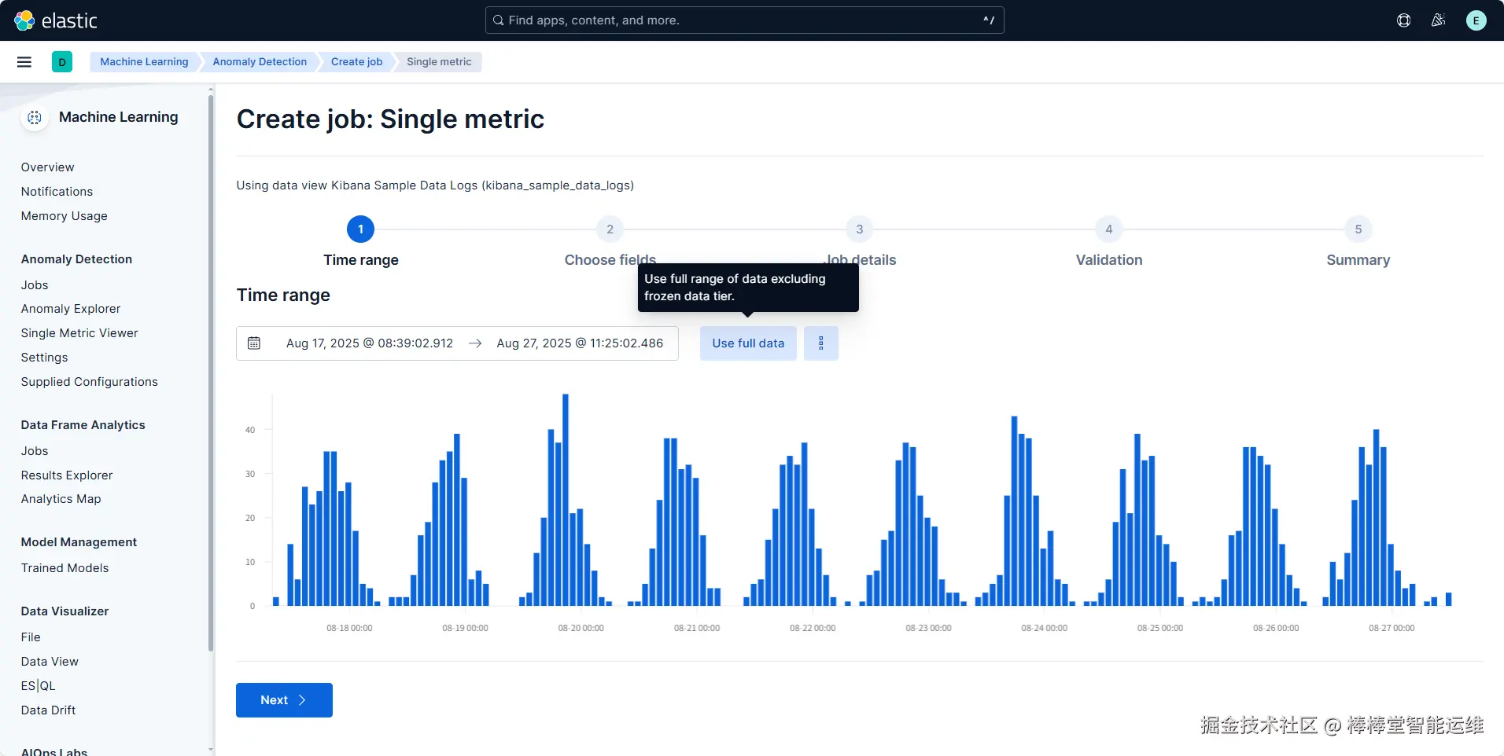This screenshot has width=1504, height=756.
Task: Focus the Find apps search field
Action: [744, 20]
